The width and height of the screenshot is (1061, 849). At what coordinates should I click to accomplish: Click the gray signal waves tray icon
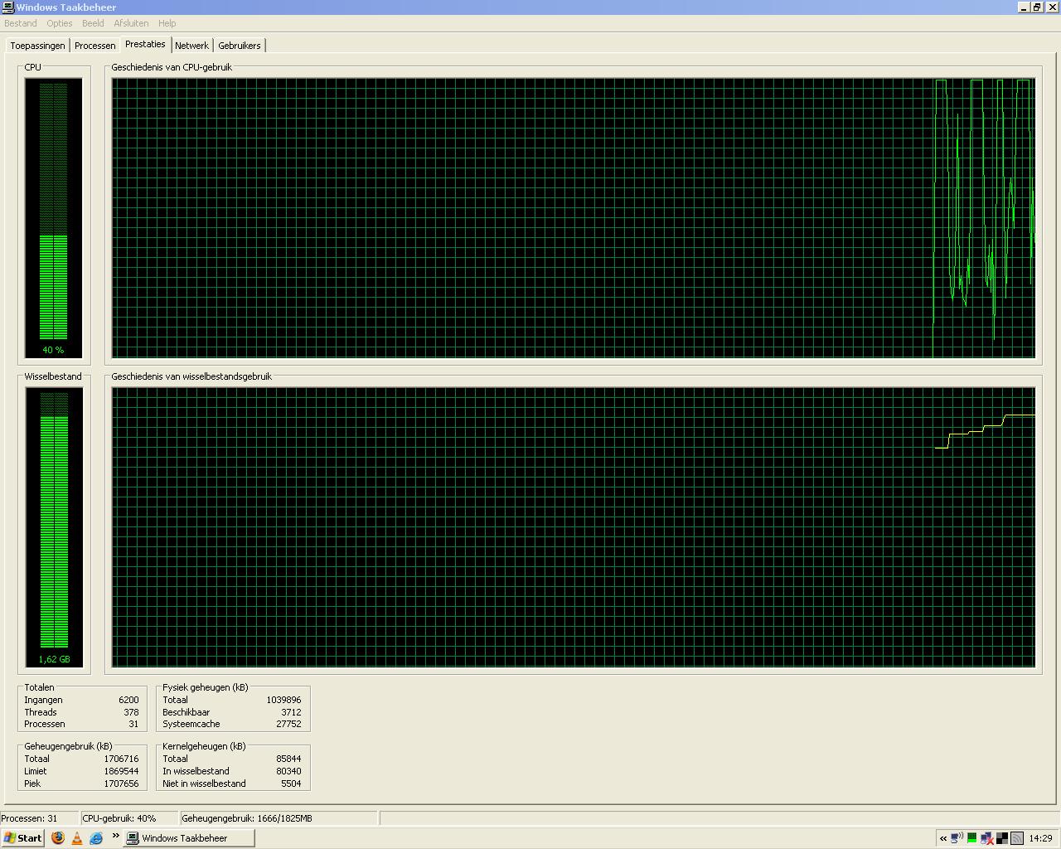pos(1017,838)
